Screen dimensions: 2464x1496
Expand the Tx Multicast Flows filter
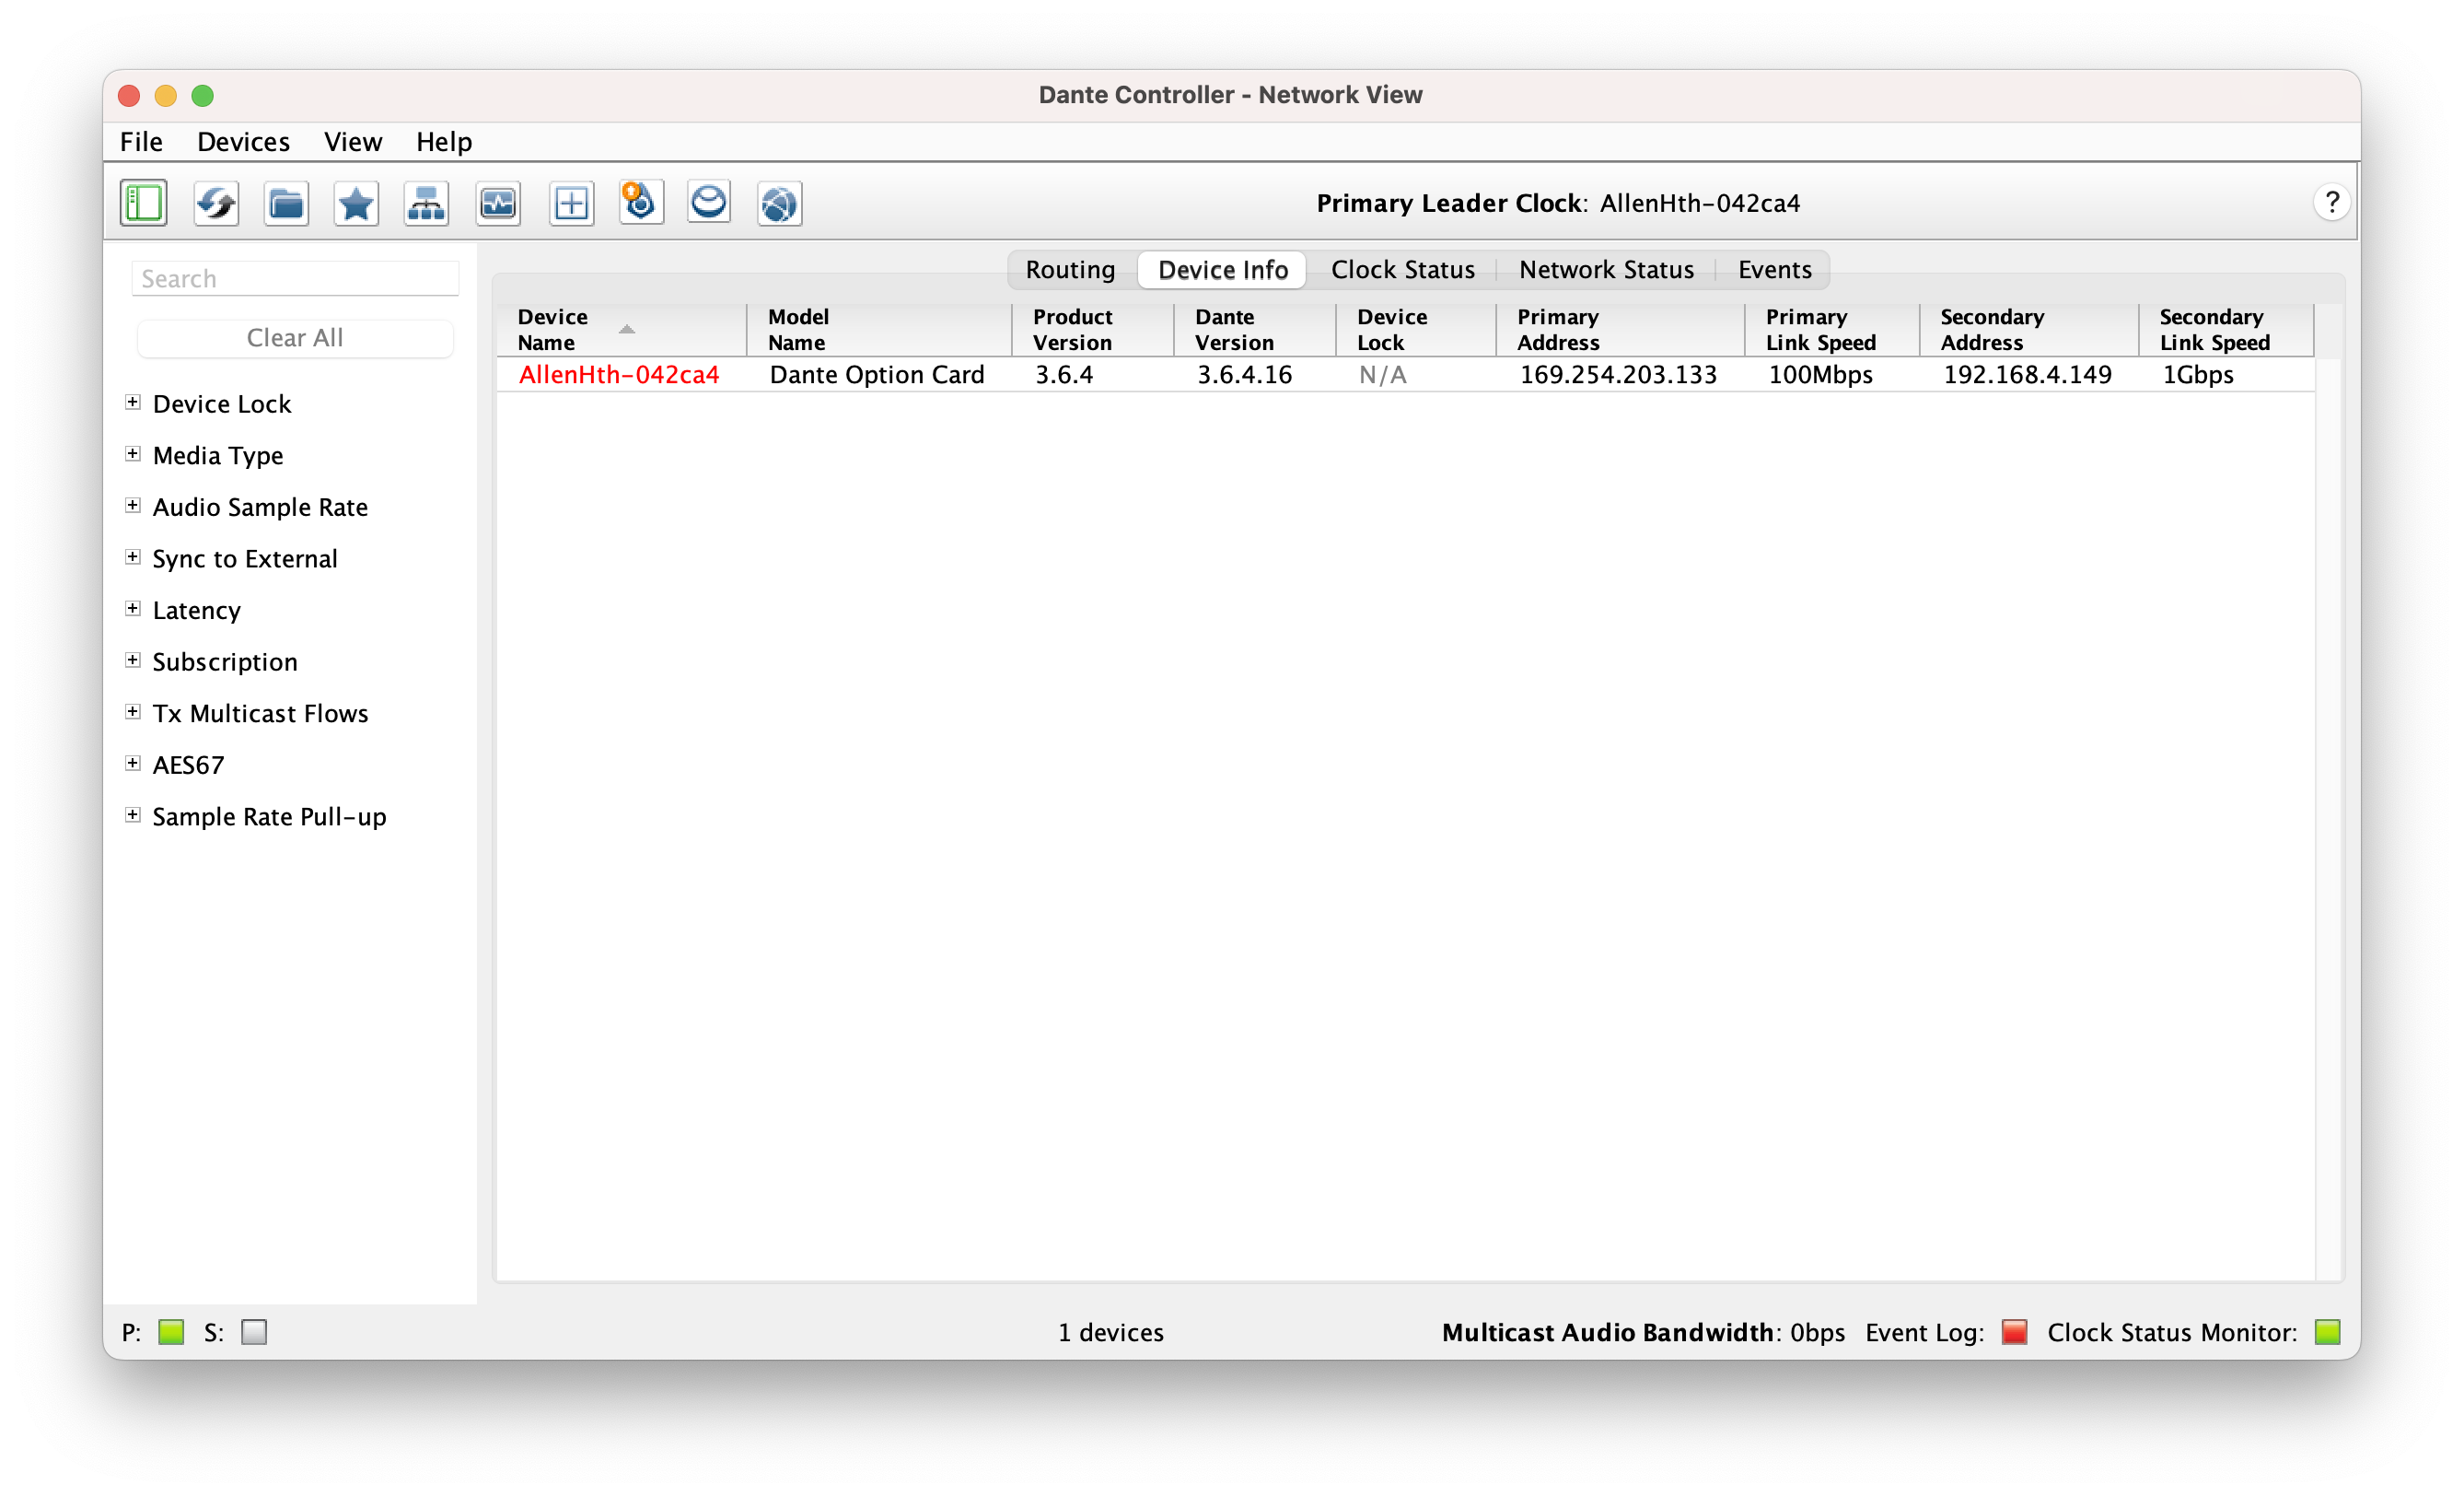click(132, 711)
